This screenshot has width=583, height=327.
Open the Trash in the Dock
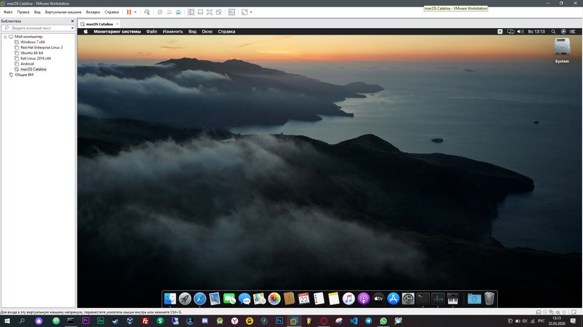489,298
